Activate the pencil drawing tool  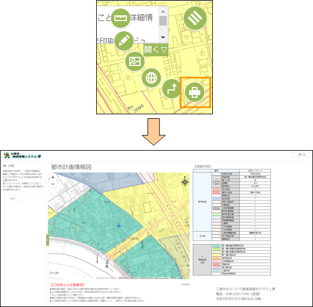124,41
